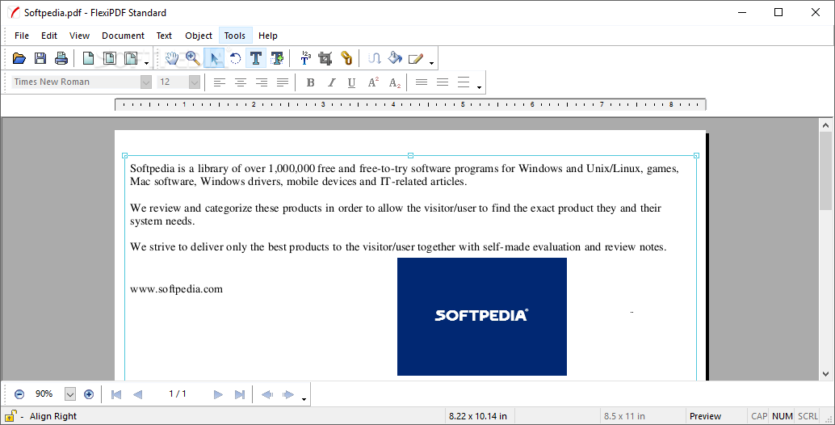Zoom in with the plus button

89,394
